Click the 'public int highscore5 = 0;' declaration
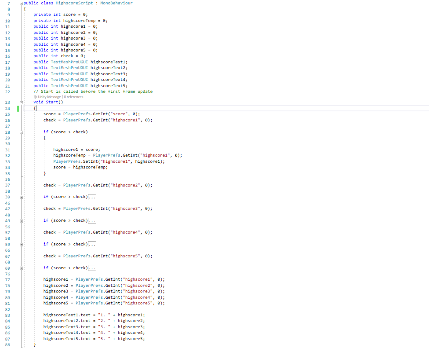429x348 pixels. pyautogui.click(x=65, y=50)
